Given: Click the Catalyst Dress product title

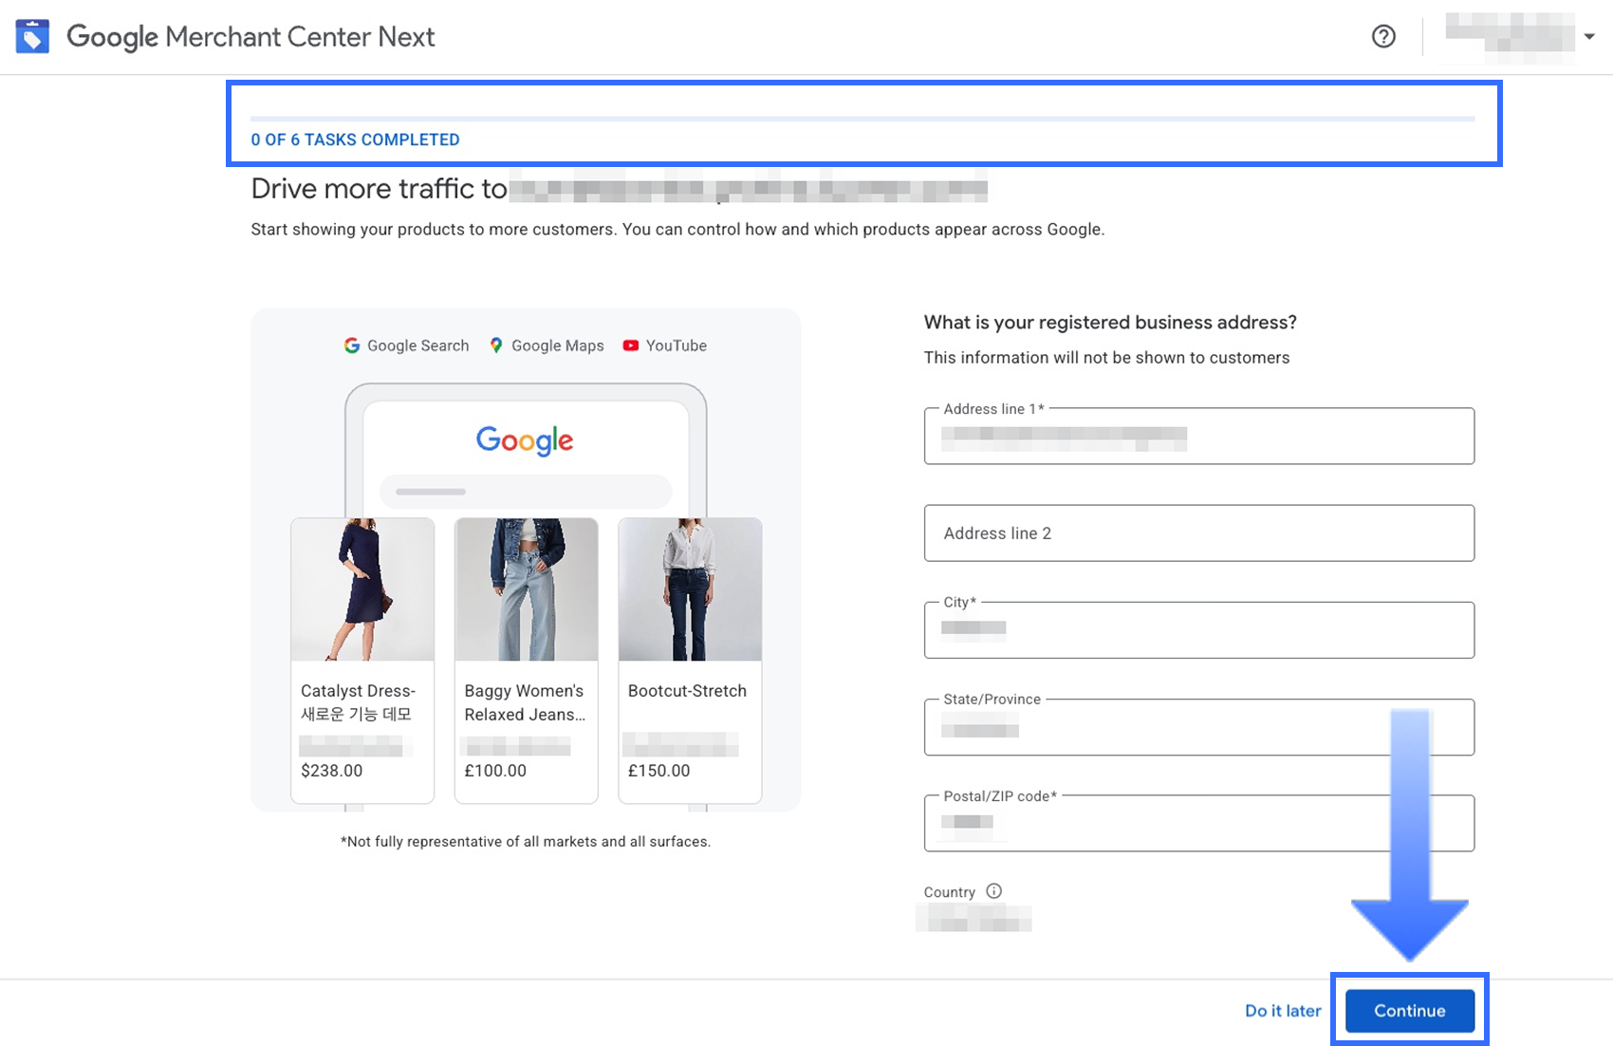Looking at the screenshot, I should tap(358, 702).
